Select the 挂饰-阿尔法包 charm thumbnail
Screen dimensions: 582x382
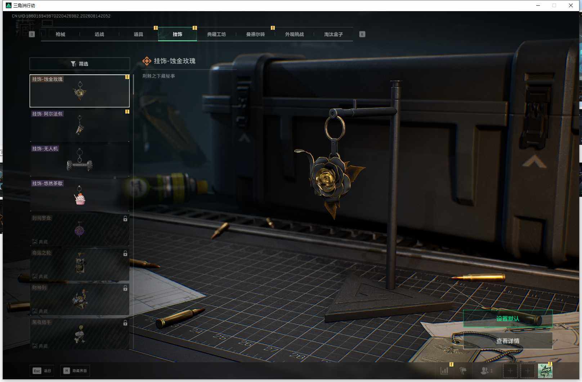pyautogui.click(x=80, y=125)
